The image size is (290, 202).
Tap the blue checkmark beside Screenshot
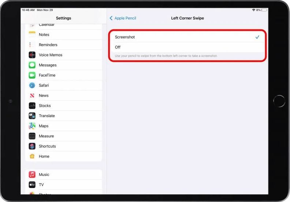tap(257, 37)
